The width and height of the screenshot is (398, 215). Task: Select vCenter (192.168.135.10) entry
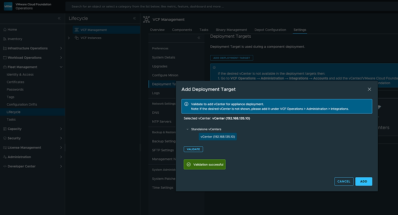[x=218, y=137]
